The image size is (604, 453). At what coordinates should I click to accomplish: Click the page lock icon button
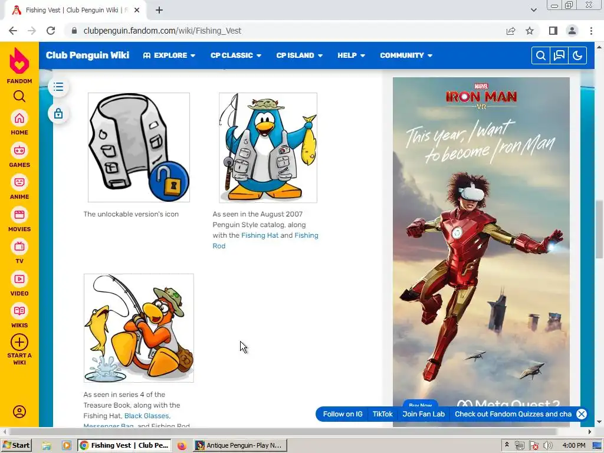point(58,114)
